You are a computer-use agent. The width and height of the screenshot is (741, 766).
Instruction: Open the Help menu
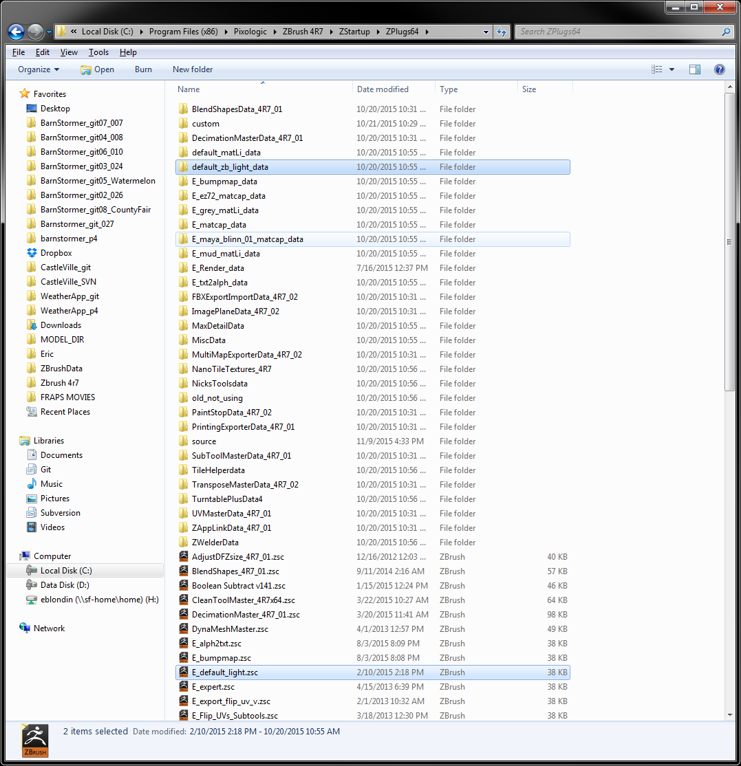click(x=128, y=52)
